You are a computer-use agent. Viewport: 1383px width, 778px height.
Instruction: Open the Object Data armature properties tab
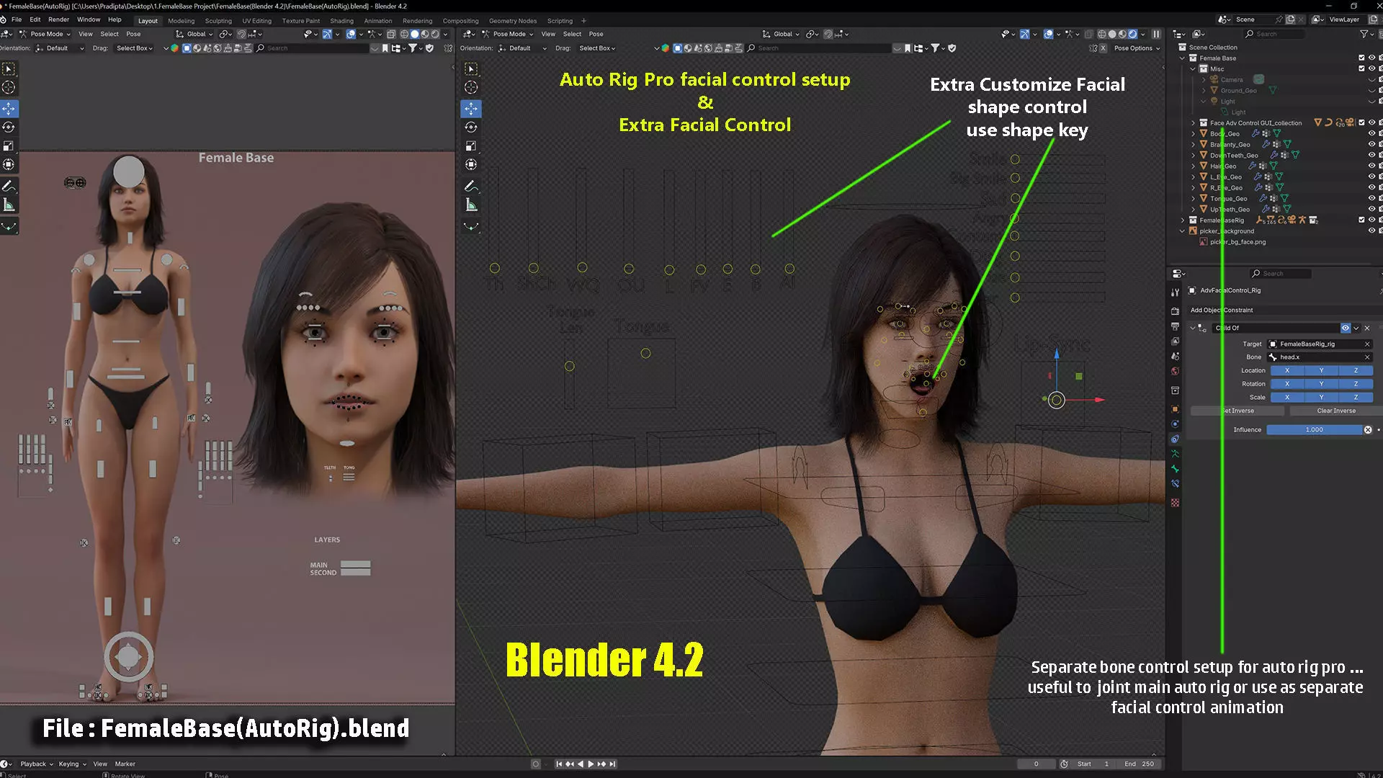point(1175,454)
